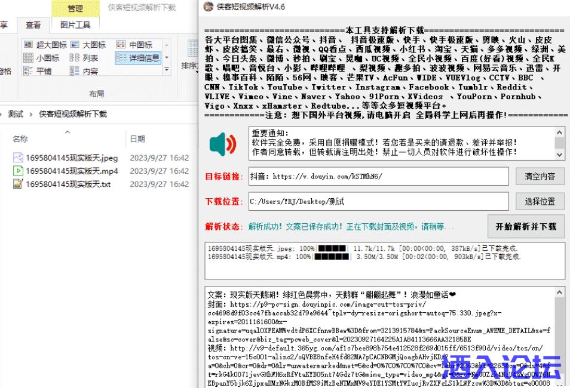Open the 图片工具 ribbon tab

[75, 24]
